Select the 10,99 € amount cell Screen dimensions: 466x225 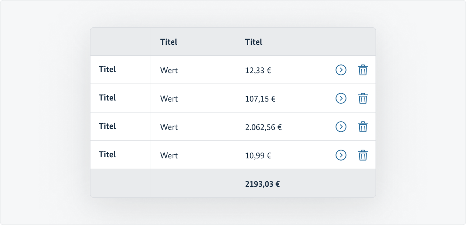click(258, 155)
